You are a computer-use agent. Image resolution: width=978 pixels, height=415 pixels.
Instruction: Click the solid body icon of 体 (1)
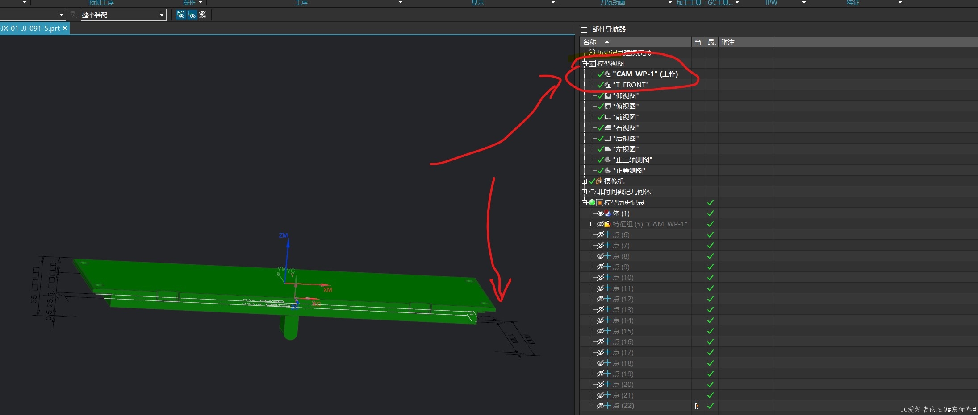pos(608,213)
